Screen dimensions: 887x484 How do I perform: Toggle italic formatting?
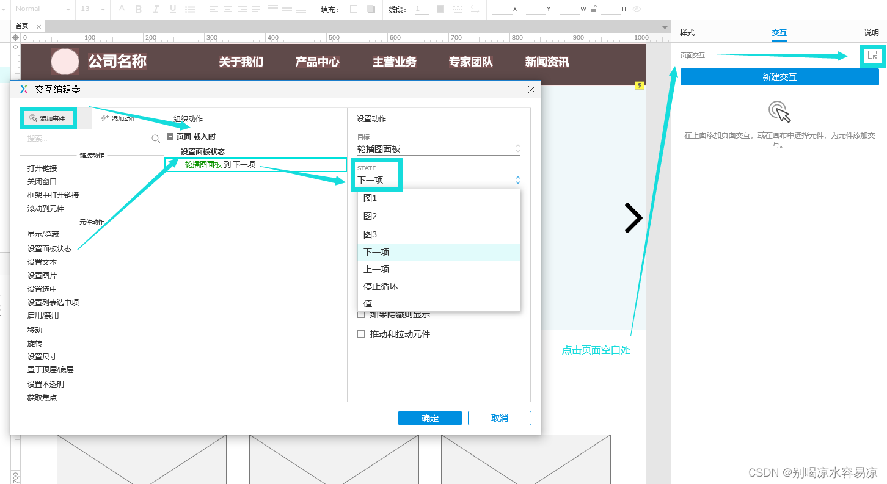(x=156, y=9)
